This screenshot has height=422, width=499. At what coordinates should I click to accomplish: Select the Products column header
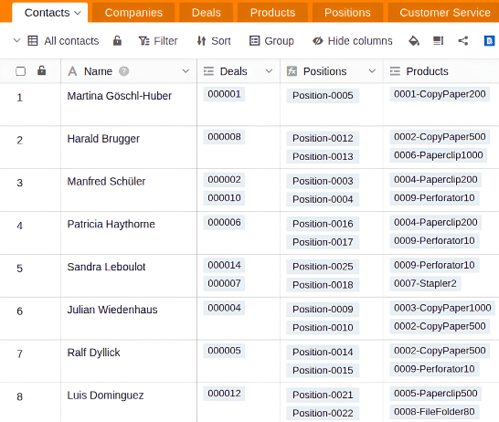441,71
